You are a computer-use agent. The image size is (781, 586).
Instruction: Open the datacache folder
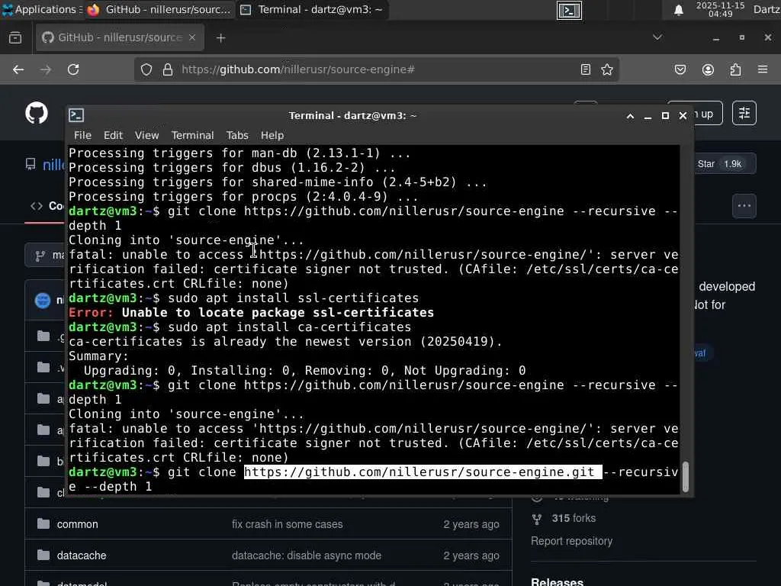coord(81,555)
